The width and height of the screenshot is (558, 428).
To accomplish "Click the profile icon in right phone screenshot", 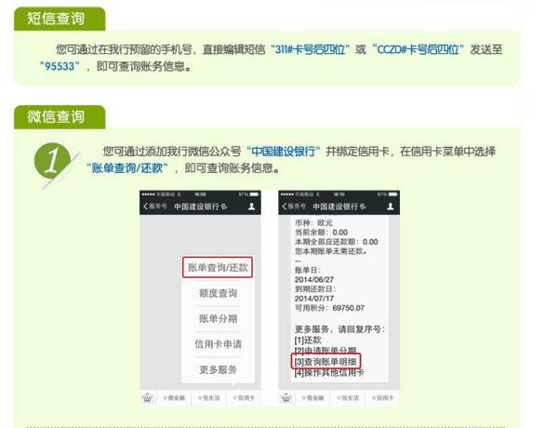I will tap(391, 207).
